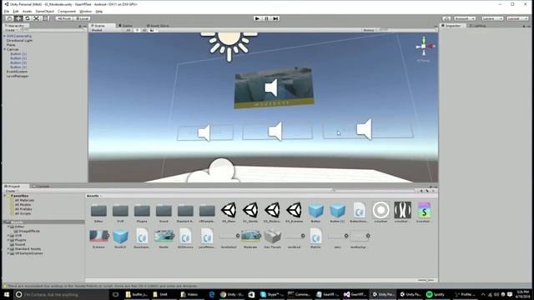
Task: Open the Window menu
Action: (x=85, y=11)
